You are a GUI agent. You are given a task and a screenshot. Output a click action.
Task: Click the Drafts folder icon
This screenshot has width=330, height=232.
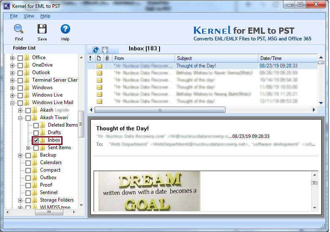(42, 132)
